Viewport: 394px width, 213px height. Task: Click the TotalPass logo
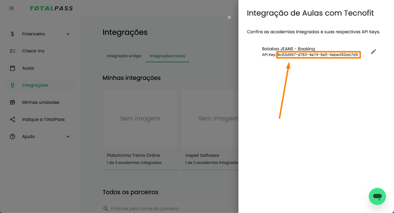[x=51, y=8]
